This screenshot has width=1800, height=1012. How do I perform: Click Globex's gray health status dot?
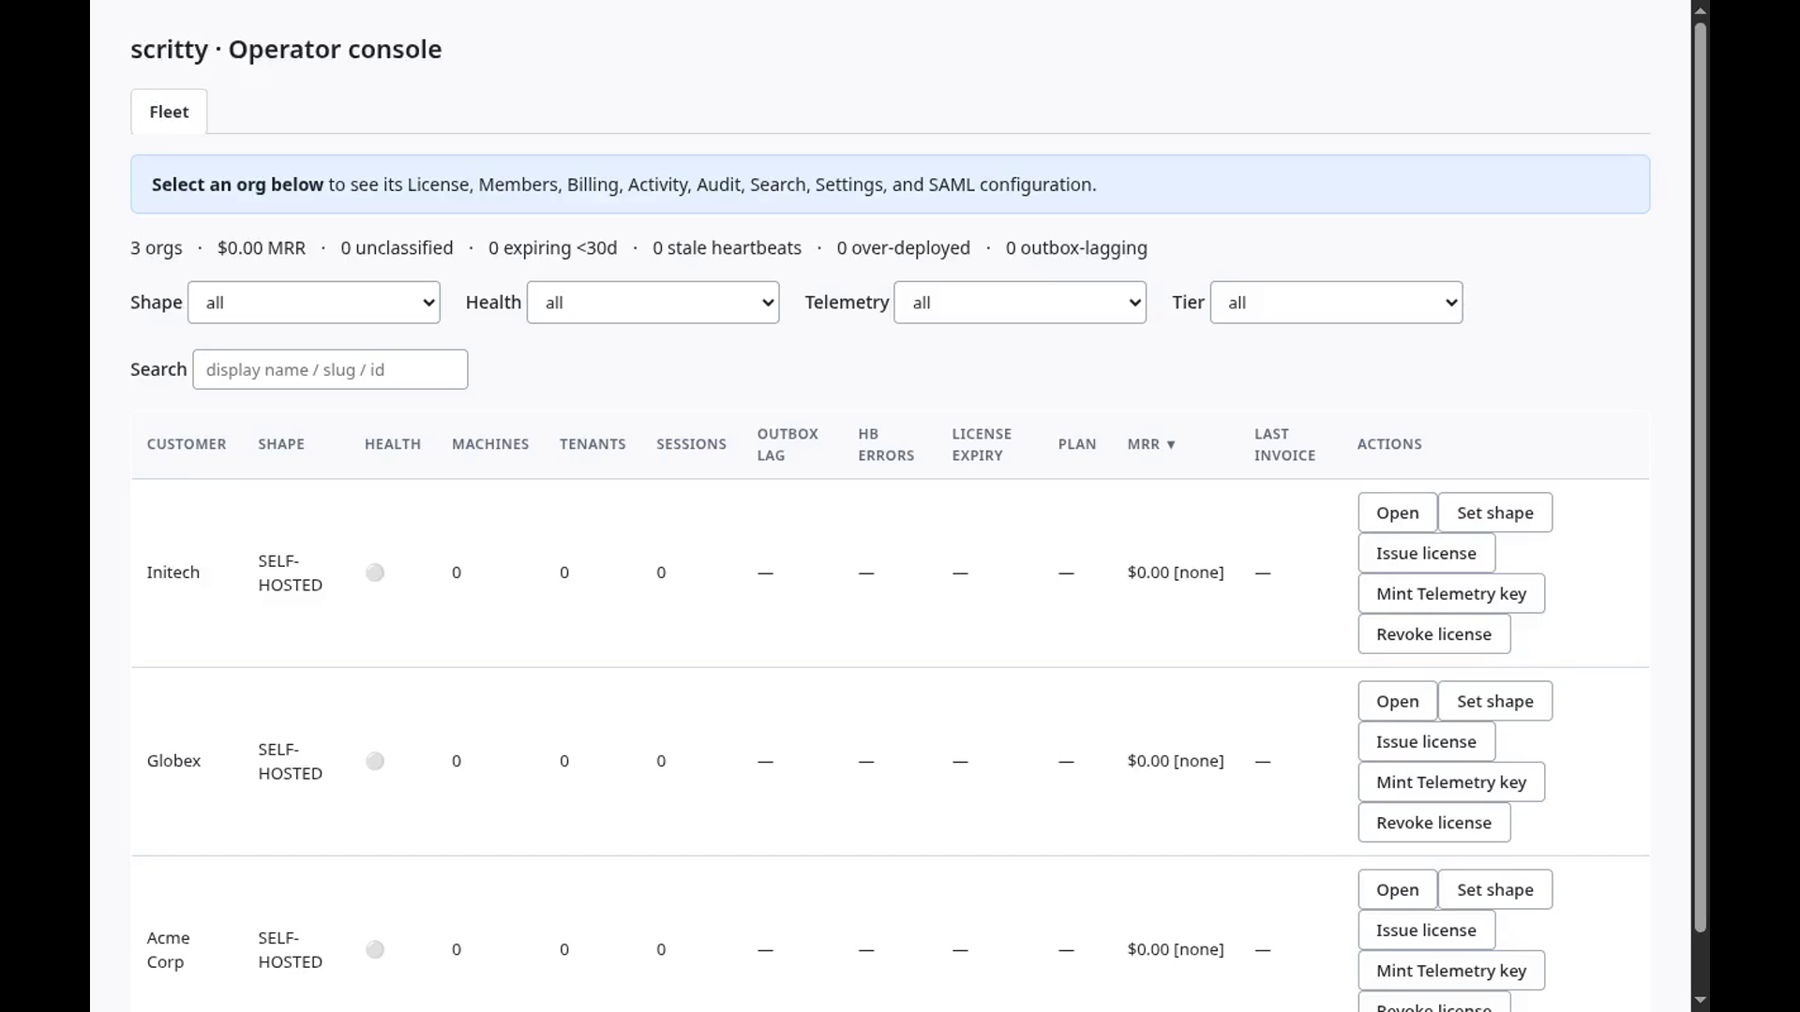tap(375, 761)
